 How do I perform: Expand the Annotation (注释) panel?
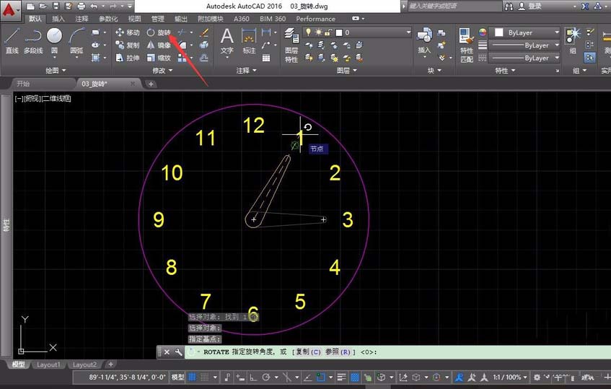tap(246, 71)
